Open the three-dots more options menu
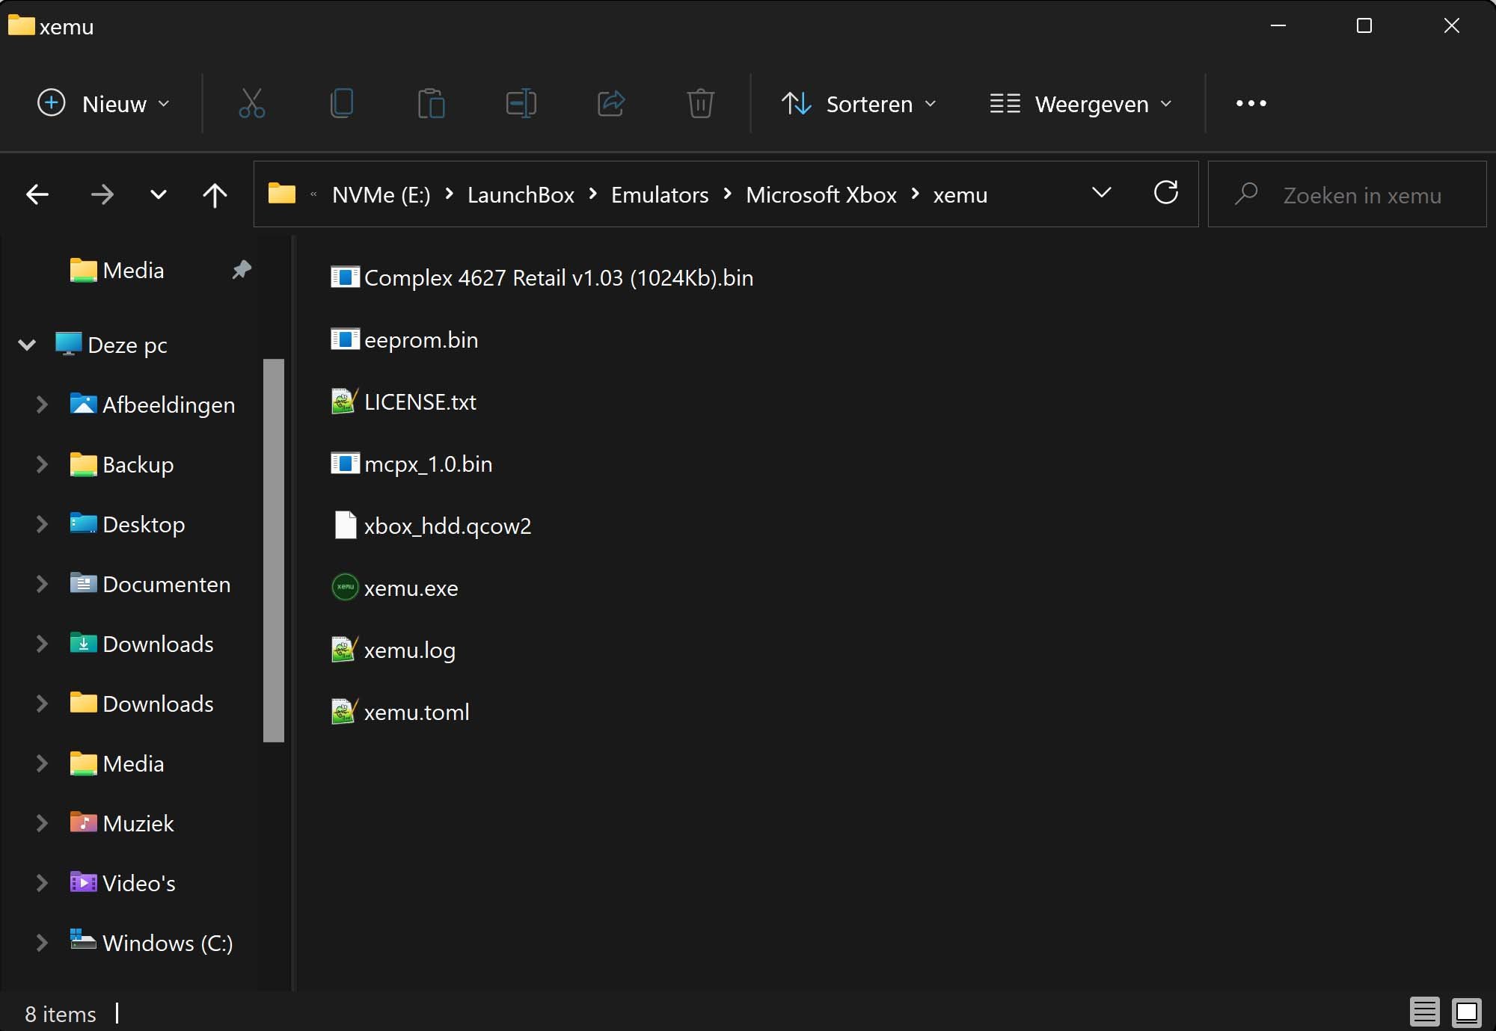The height and width of the screenshot is (1031, 1496). click(1251, 103)
